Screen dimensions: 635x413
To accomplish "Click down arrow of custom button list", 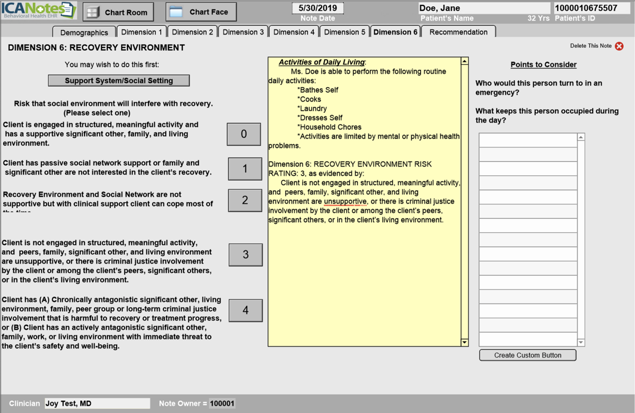I will 581,343.
